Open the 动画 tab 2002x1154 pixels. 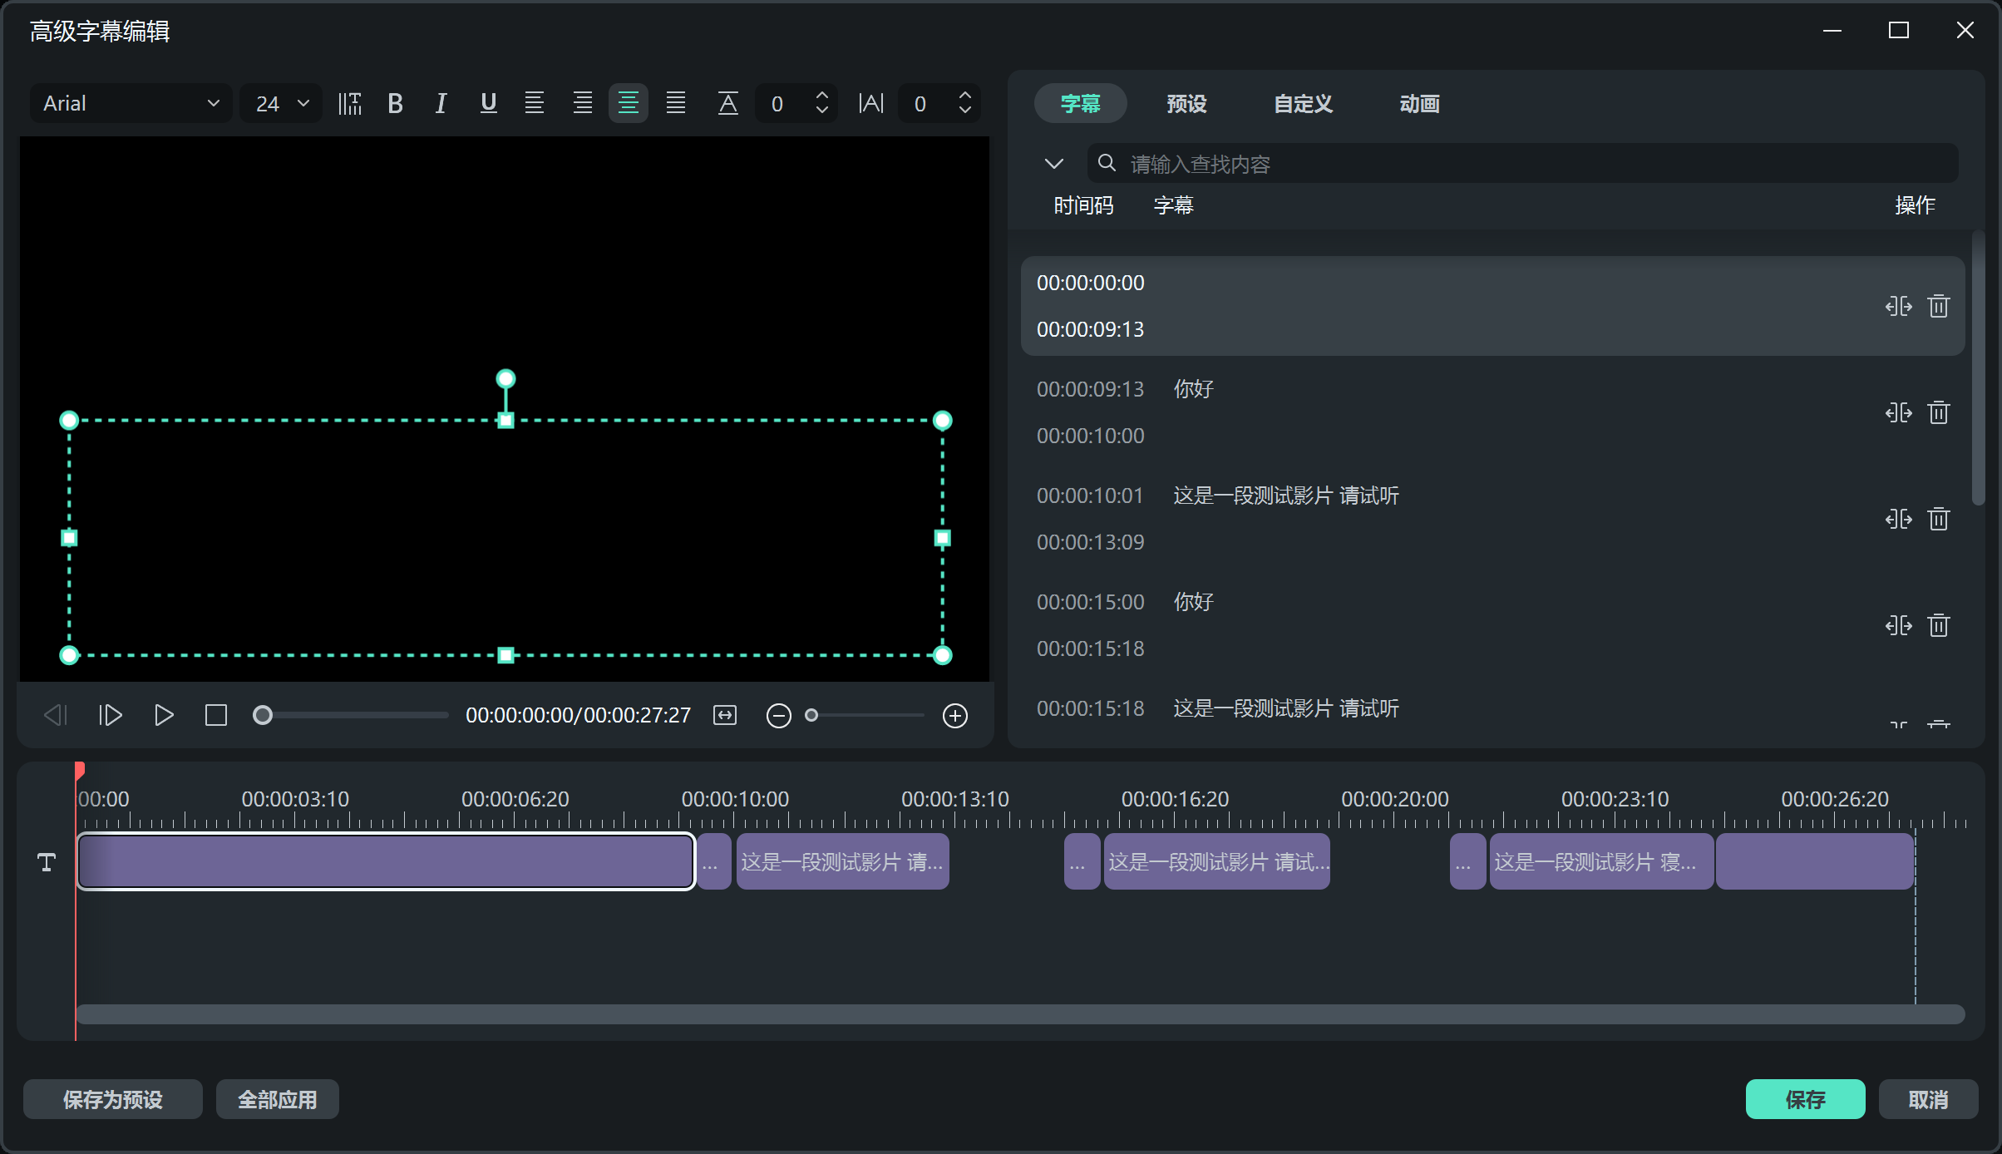click(1419, 103)
